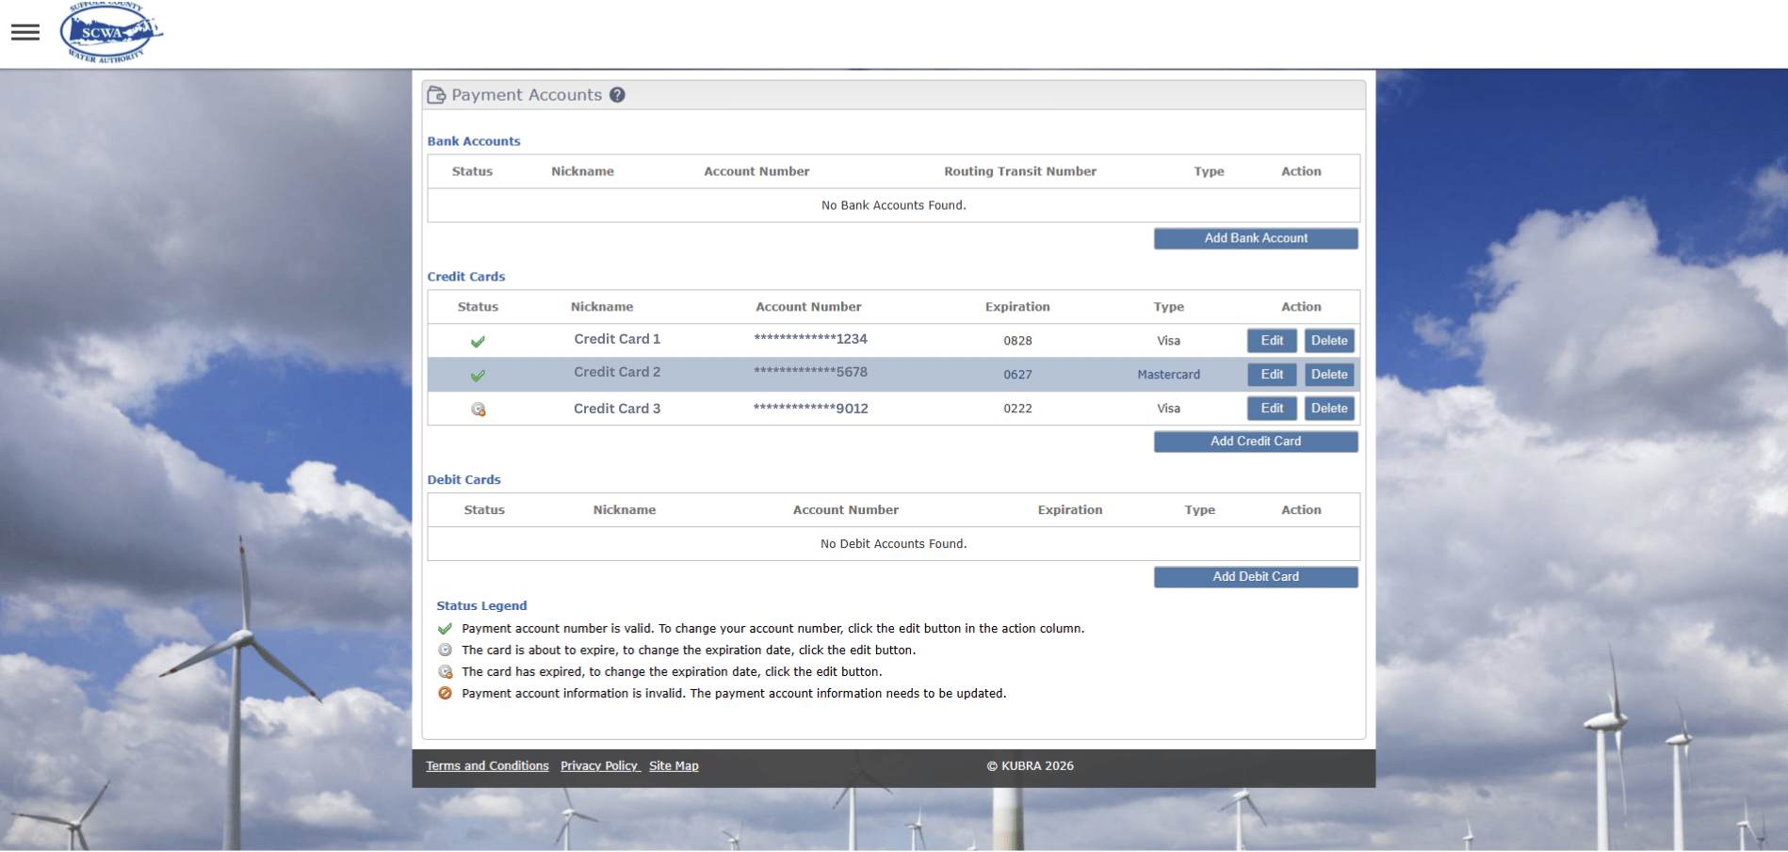This screenshot has width=1788, height=852.
Task: Click the green checkmark status for Credit Card 1
Action: (478, 341)
